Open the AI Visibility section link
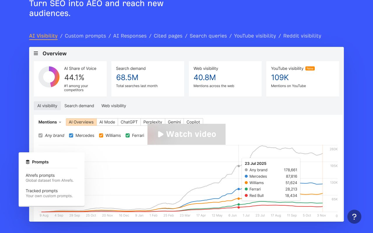The width and height of the screenshot is (373, 233). [43, 36]
